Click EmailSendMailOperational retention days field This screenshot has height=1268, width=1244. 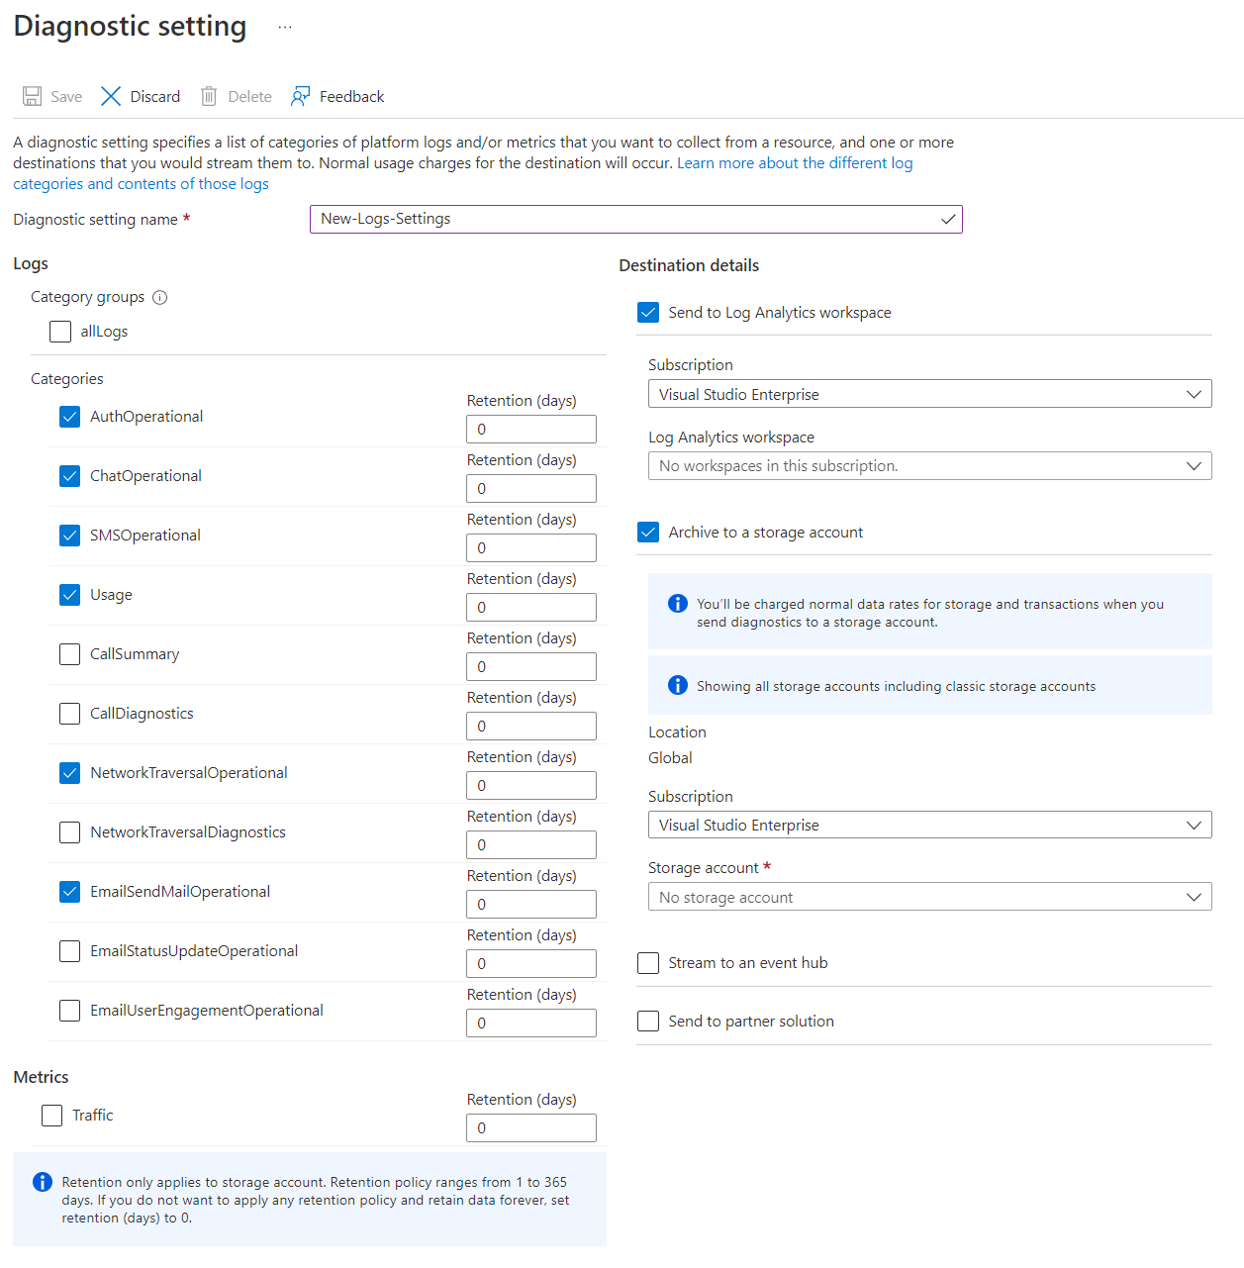click(x=531, y=905)
